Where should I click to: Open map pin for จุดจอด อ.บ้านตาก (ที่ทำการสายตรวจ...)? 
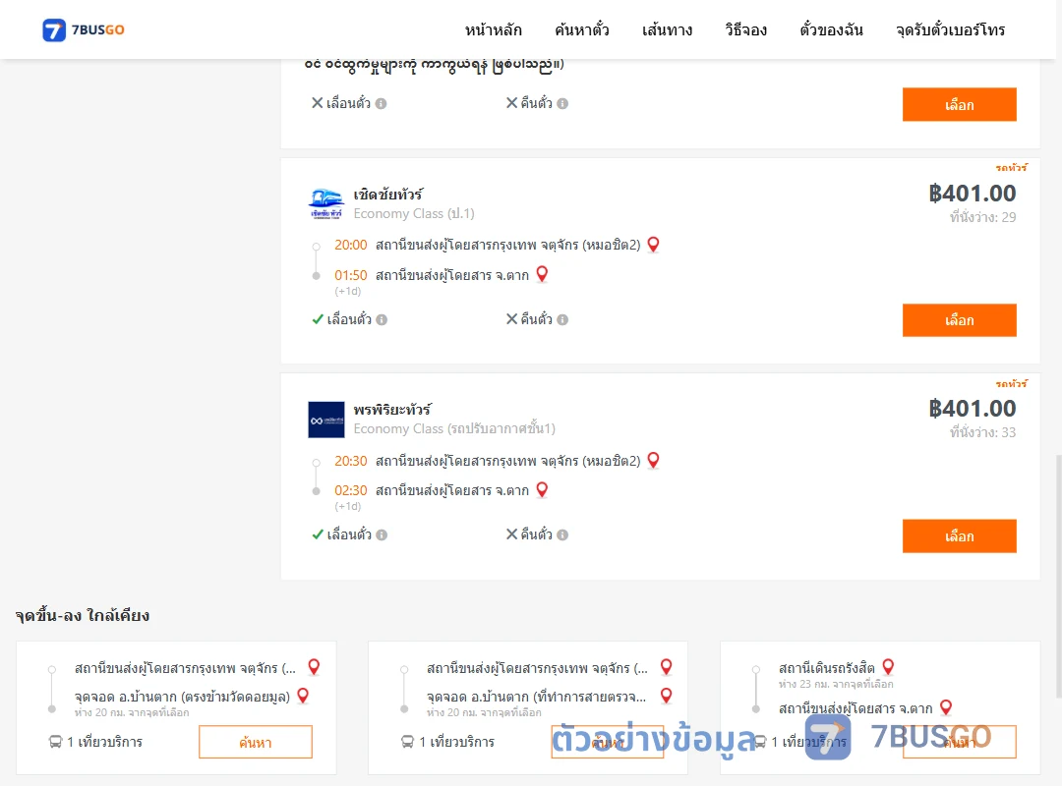click(x=666, y=696)
